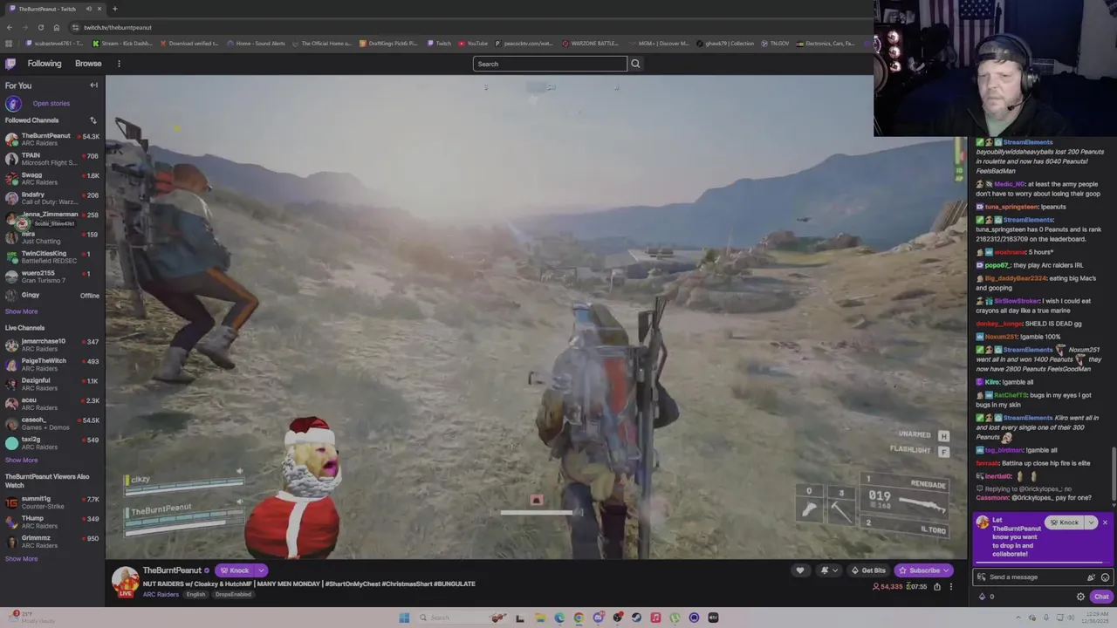Sort the Followed Channels list
1117x628 pixels.
[x=93, y=120]
